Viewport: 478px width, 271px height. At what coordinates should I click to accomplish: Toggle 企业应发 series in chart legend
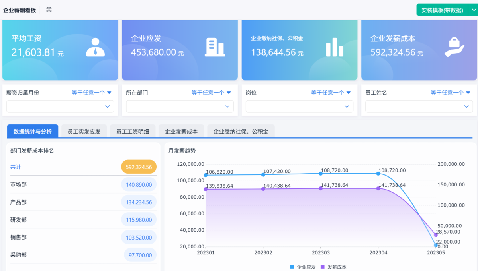pyautogui.click(x=303, y=267)
